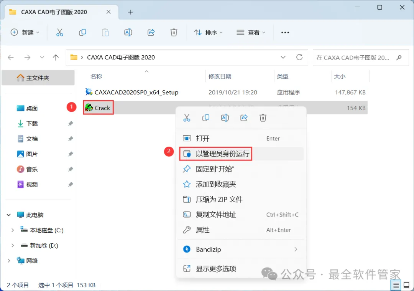Viewport: 414px width, 291px height.
Task: Expand recent locations chevron
Action: pyautogui.click(x=42, y=57)
